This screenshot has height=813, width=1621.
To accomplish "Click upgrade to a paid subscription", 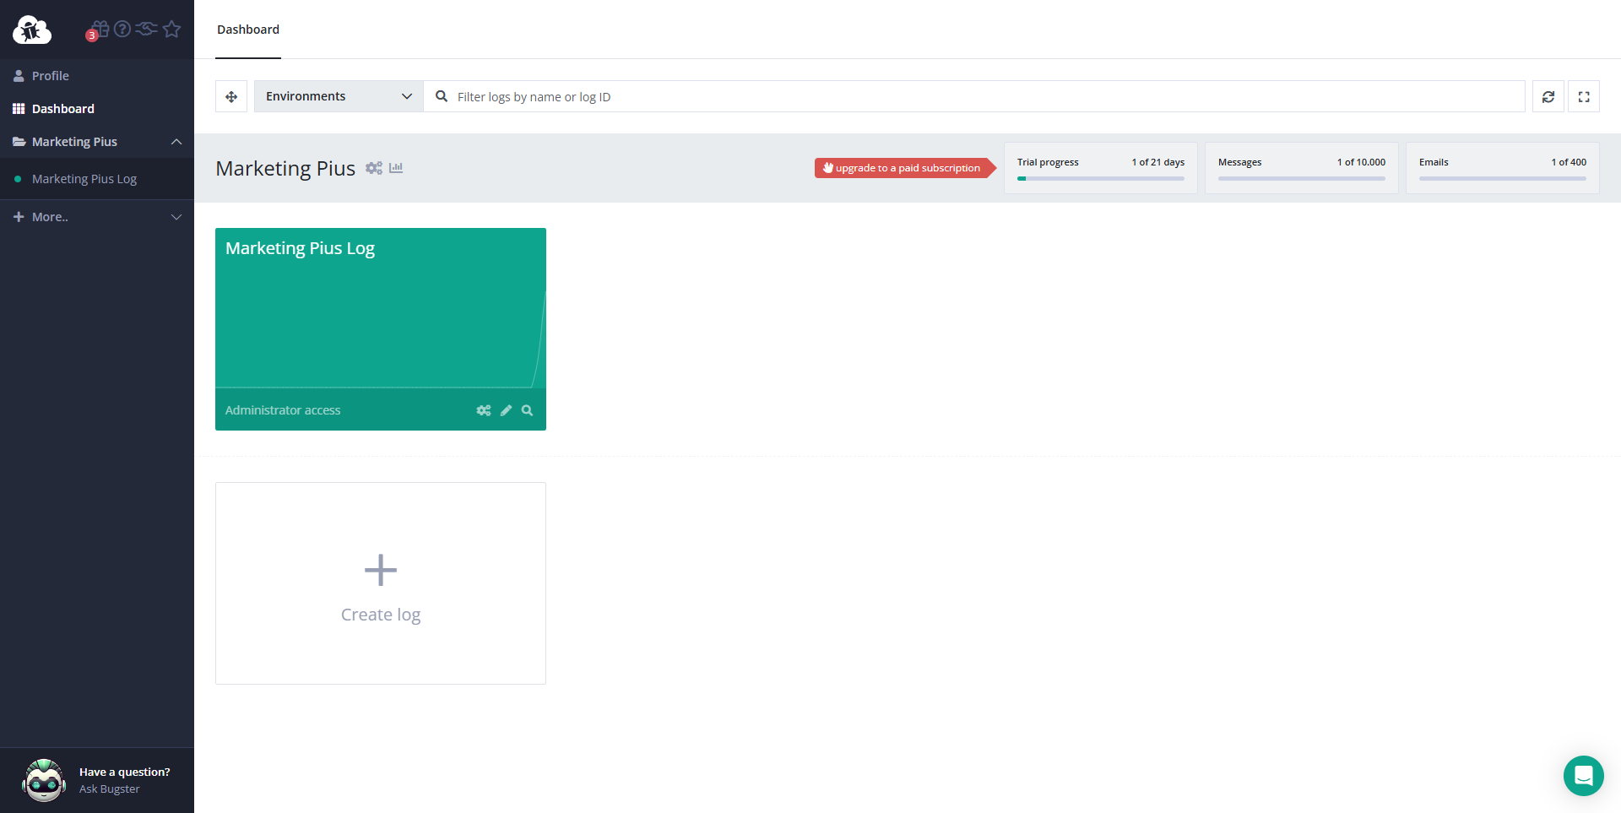I will pos(903,168).
